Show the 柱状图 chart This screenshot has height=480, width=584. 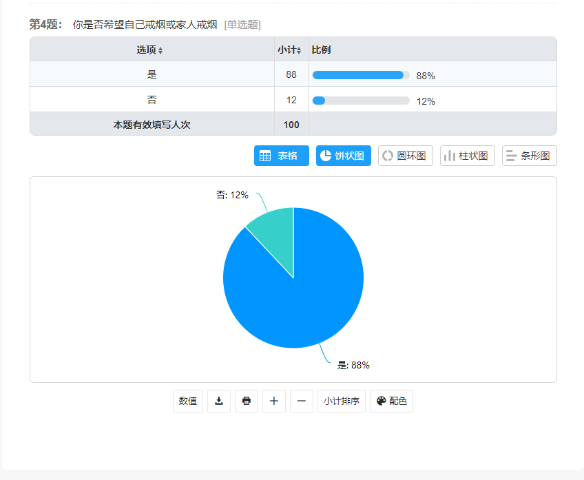468,156
